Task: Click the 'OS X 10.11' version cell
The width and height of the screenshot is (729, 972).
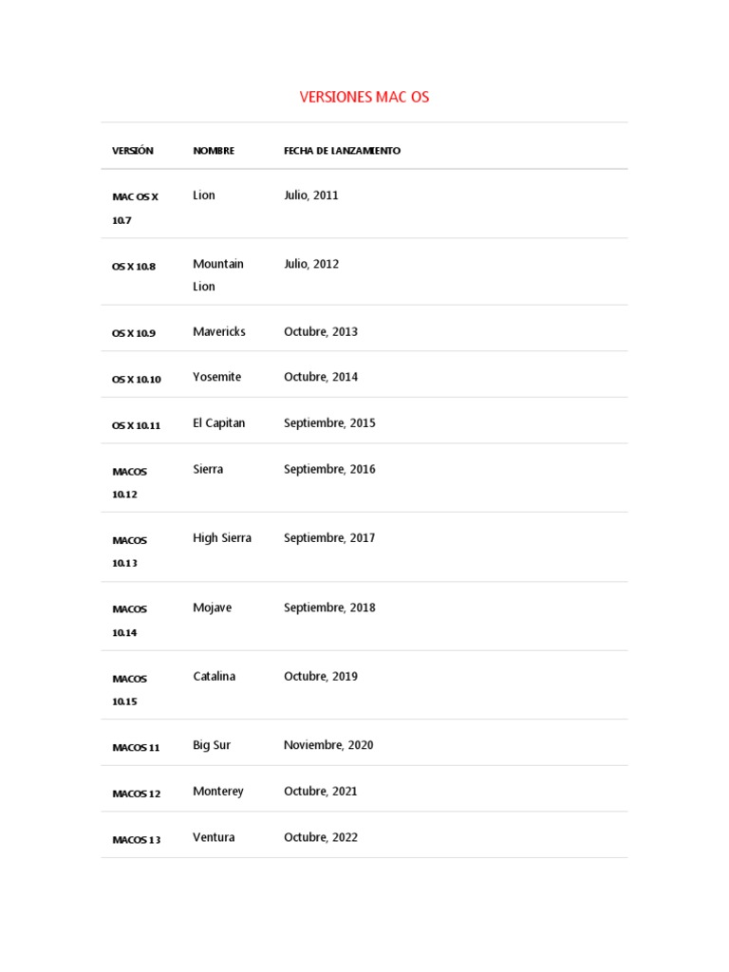Action: (137, 425)
